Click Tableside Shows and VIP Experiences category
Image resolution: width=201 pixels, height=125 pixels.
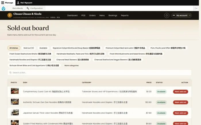pyautogui.click(x=109, y=92)
